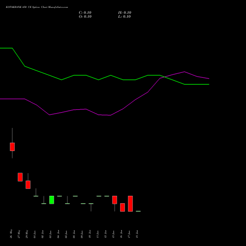This screenshot has width=246, height=246.
Task: Select the doji candle for 10 Jun
Action: 91,204
